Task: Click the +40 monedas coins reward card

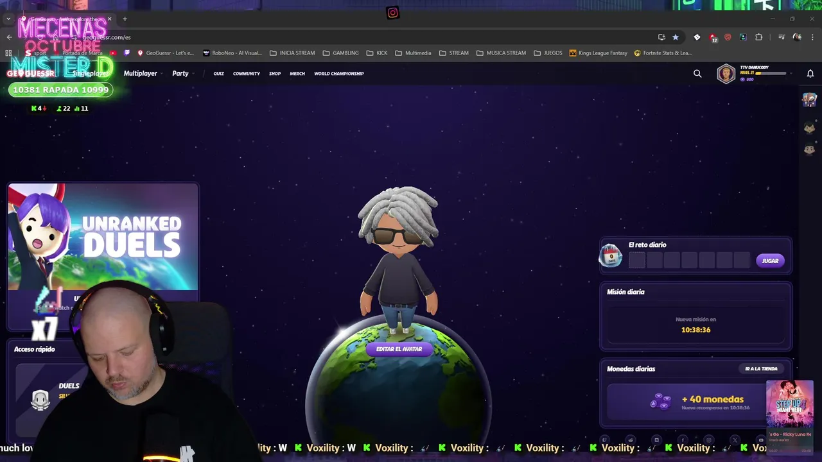Action: [x=695, y=402]
